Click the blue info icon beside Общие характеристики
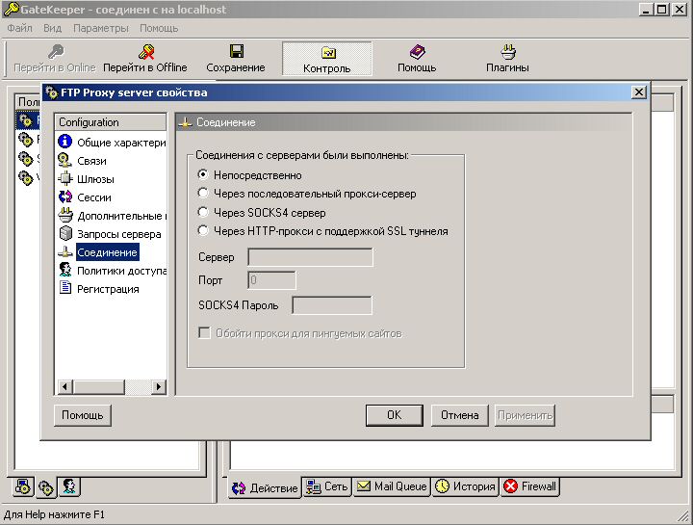The width and height of the screenshot is (693, 525). 65,142
